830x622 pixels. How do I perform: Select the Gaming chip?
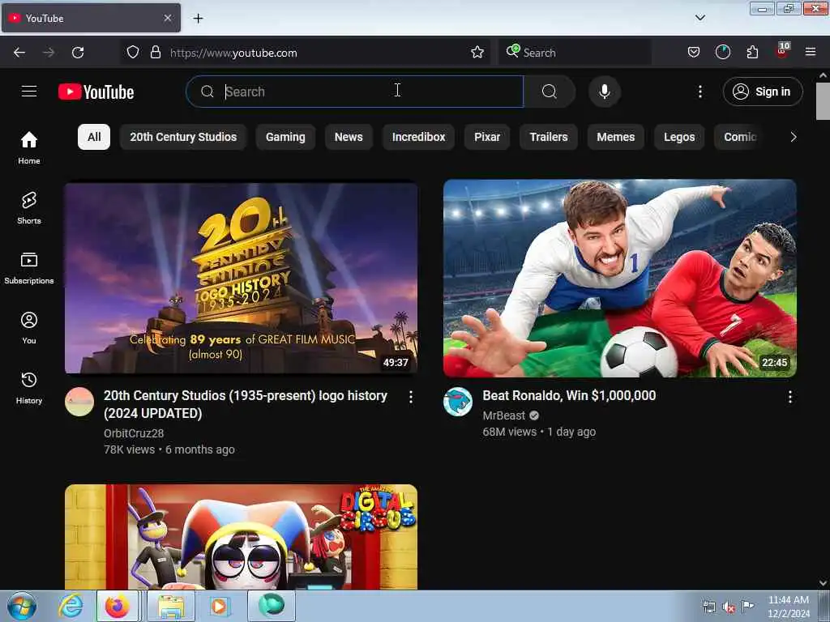[285, 137]
